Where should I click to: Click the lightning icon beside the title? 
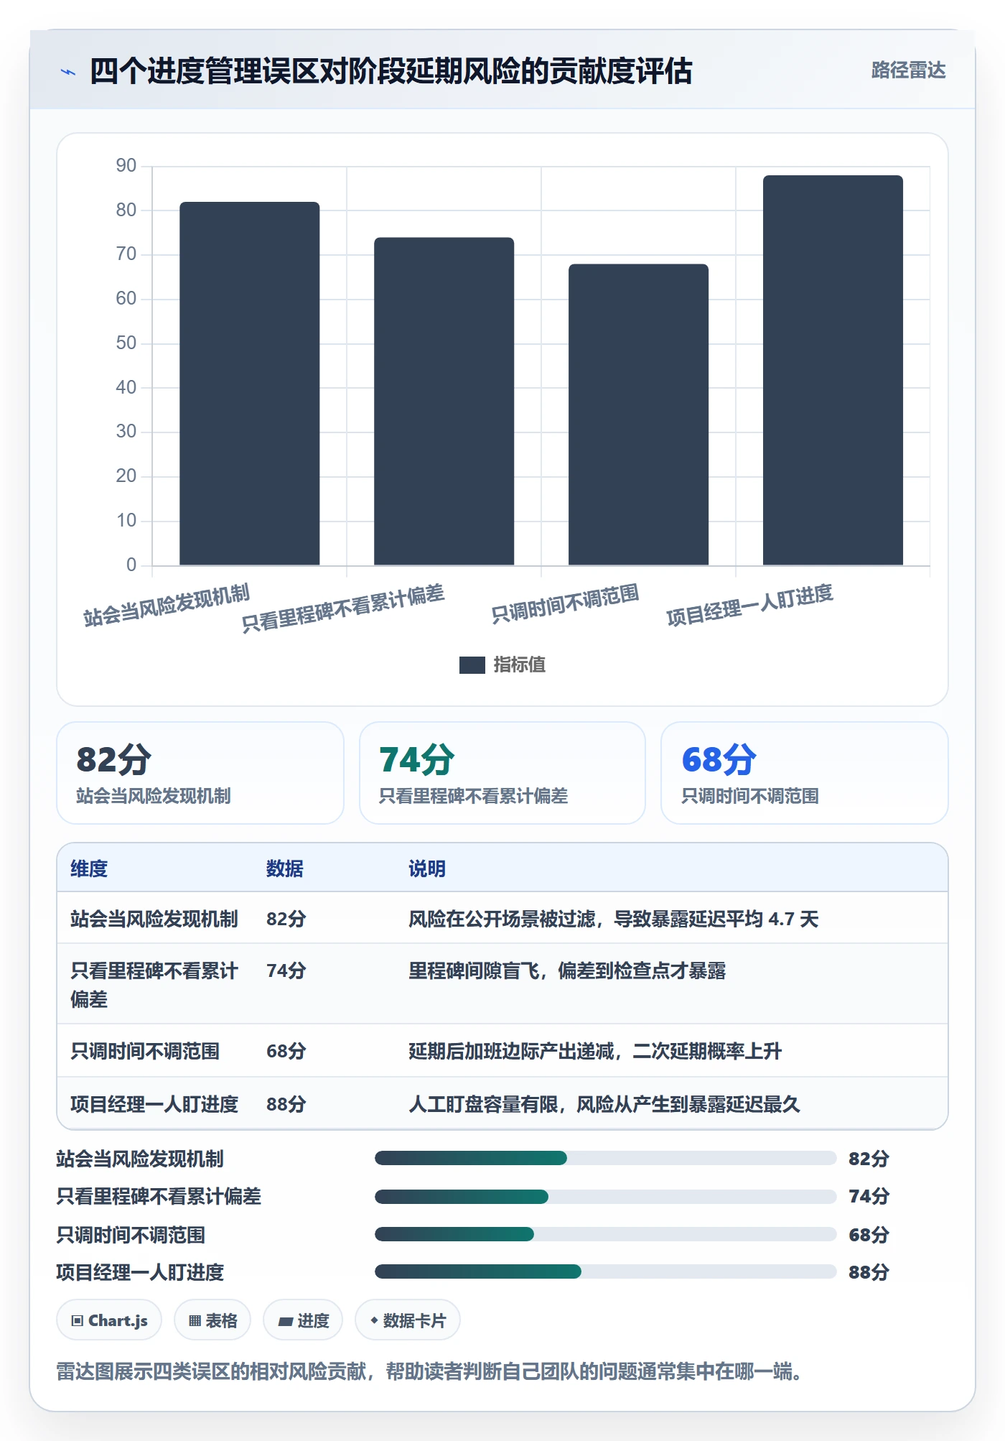68,72
